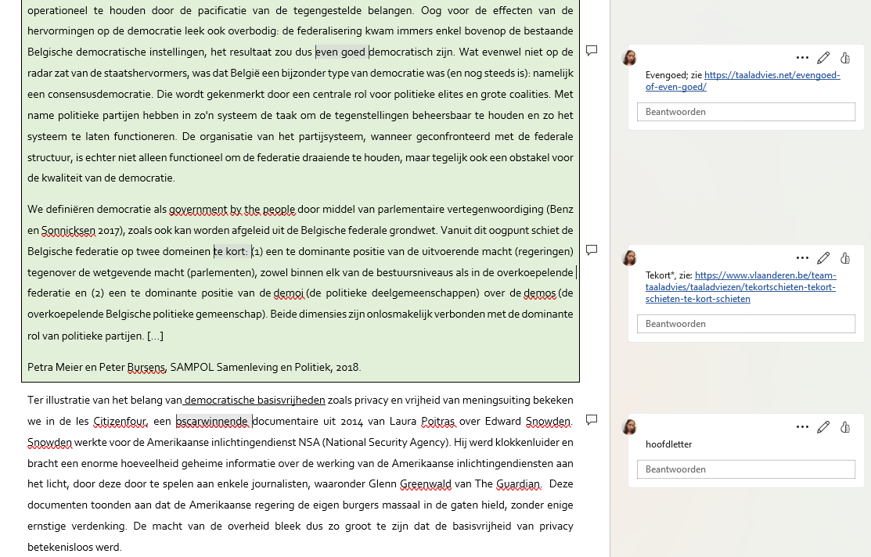Edit the 'Tekort' comment with the pencil icon
The height and width of the screenshot is (557, 871).
(x=823, y=257)
